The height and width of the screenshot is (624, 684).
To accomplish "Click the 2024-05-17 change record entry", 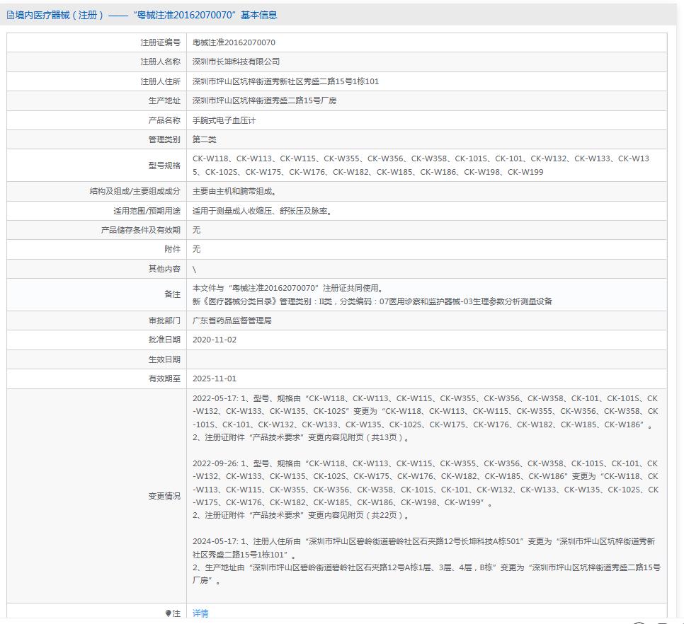I will coord(425,560).
